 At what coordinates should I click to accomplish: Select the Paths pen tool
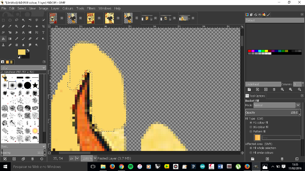point(3,26)
